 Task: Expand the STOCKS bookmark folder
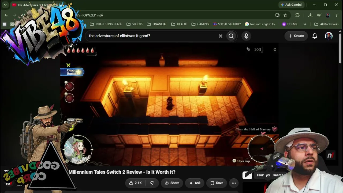click(x=134, y=24)
